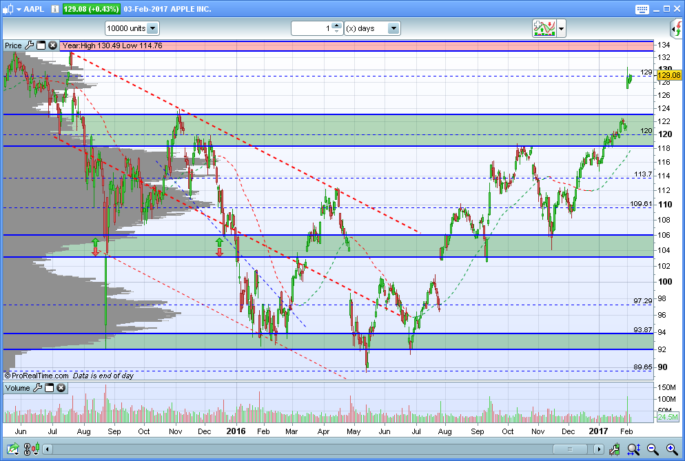Click the 113.7 support level label
Viewport: 685px width, 461px height.
(x=643, y=174)
